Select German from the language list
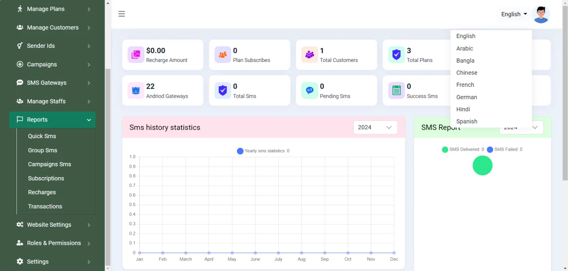The image size is (568, 271). point(491,97)
